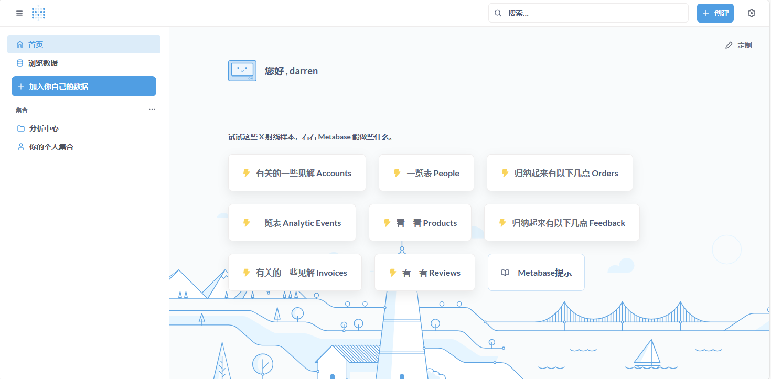The image size is (771, 379).
Task: Select 首页 in the sidebar
Action: (84, 45)
